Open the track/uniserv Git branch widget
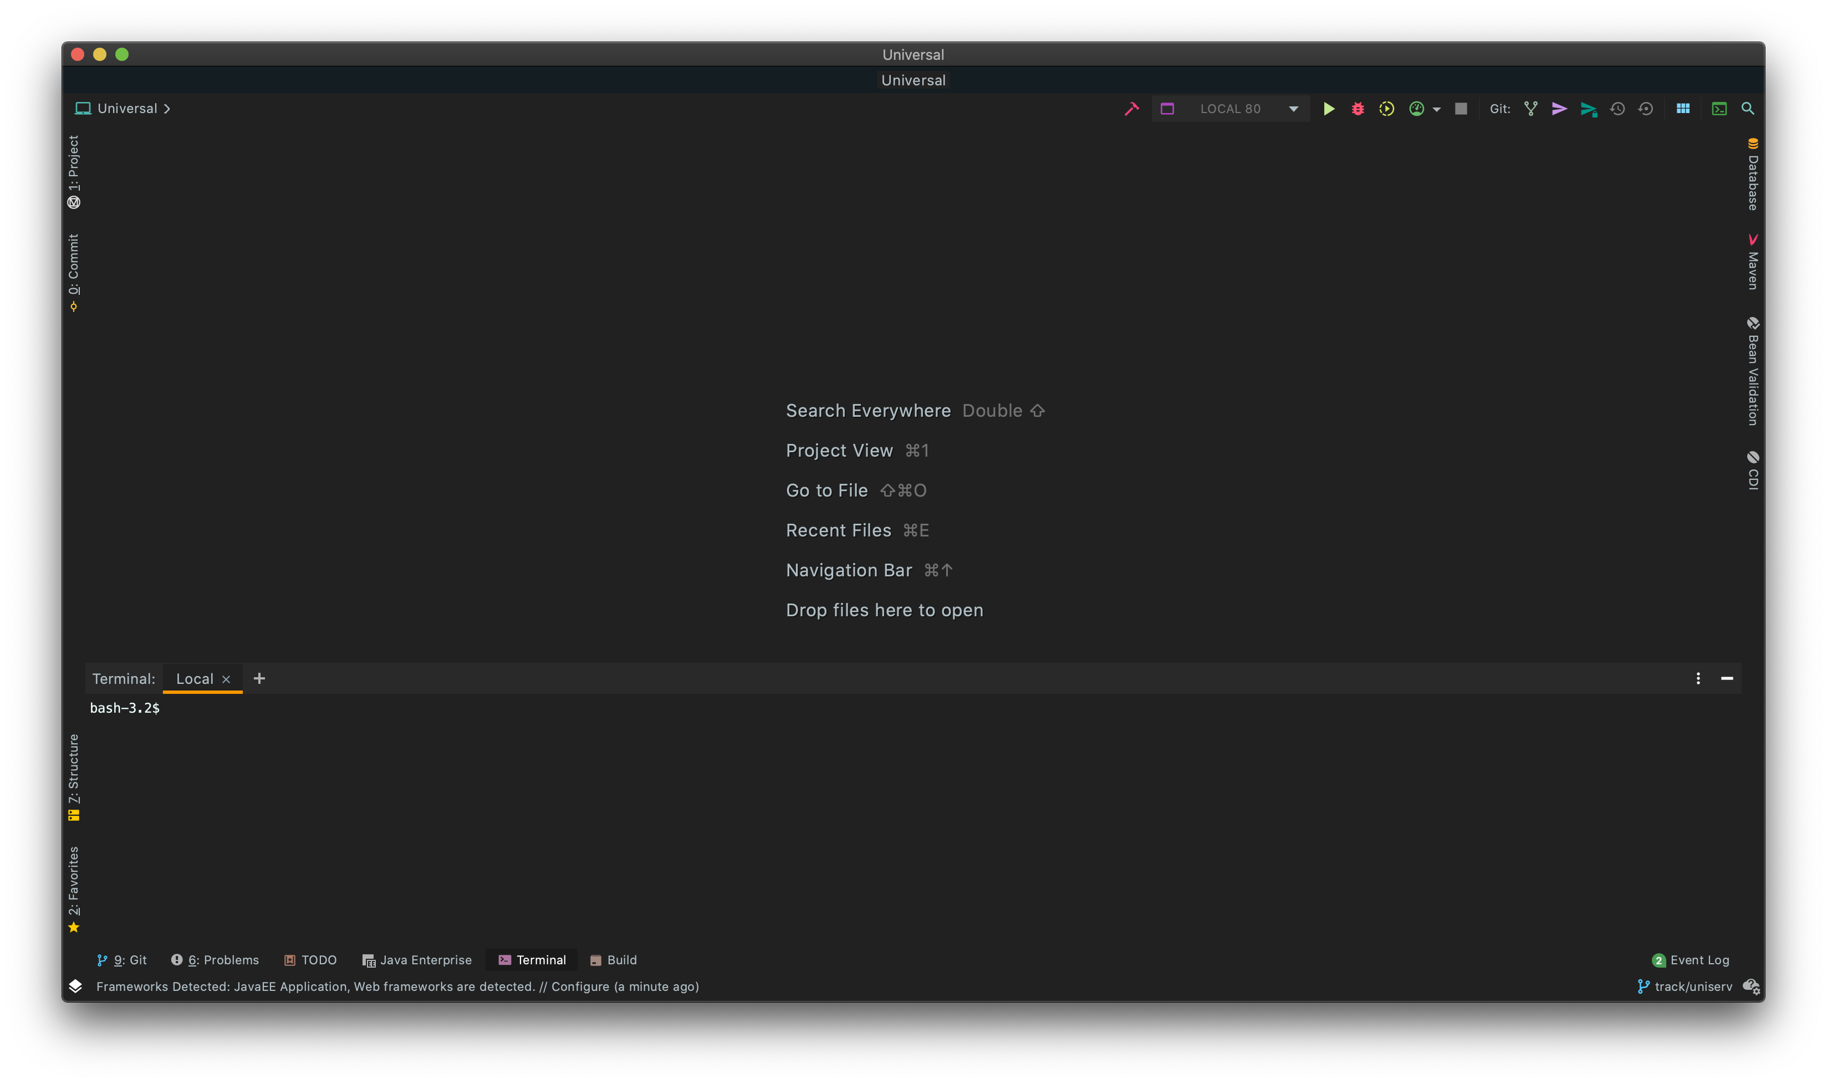 point(1685,986)
